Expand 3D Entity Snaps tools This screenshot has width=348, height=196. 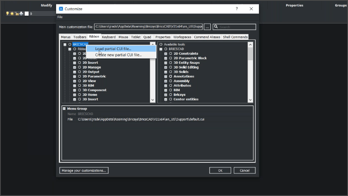click(166, 63)
